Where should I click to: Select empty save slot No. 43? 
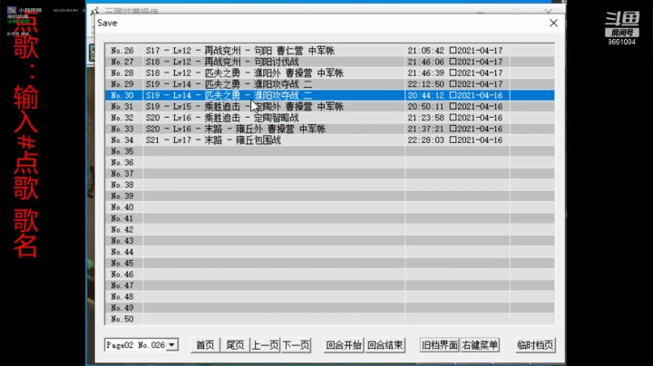click(x=329, y=241)
